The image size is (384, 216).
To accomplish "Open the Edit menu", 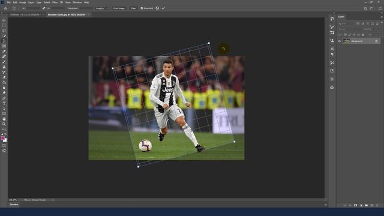I will pos(15,2).
